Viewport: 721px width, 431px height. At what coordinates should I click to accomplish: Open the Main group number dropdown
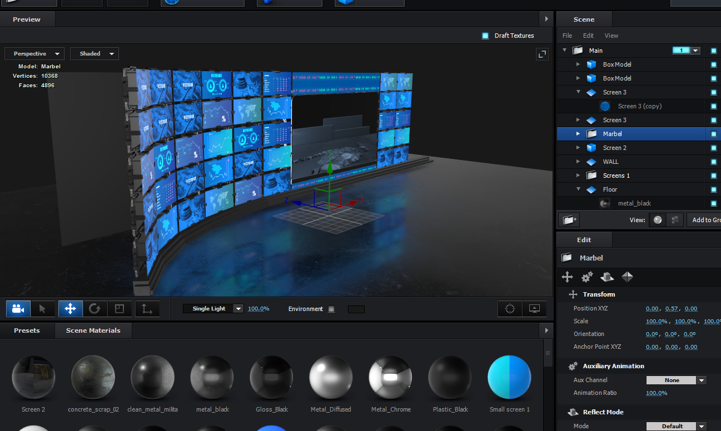(x=695, y=51)
